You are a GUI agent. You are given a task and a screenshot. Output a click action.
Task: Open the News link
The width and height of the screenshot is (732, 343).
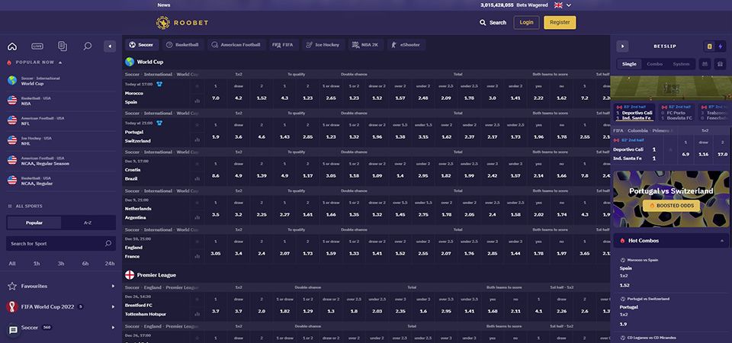(x=164, y=5)
